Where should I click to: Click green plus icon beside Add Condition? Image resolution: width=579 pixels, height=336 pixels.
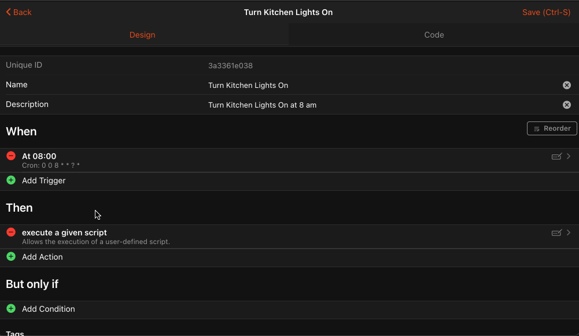(11, 309)
